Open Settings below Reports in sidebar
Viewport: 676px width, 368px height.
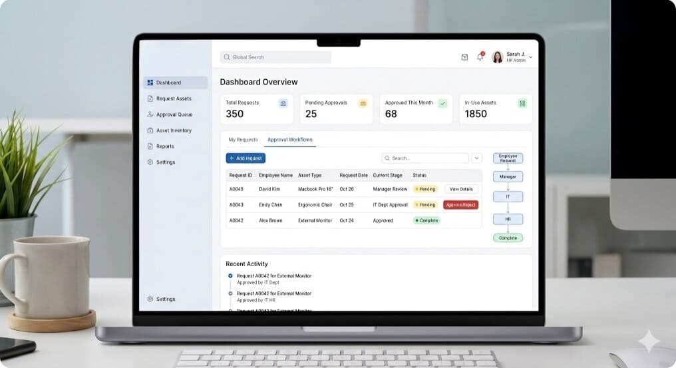coord(161,162)
